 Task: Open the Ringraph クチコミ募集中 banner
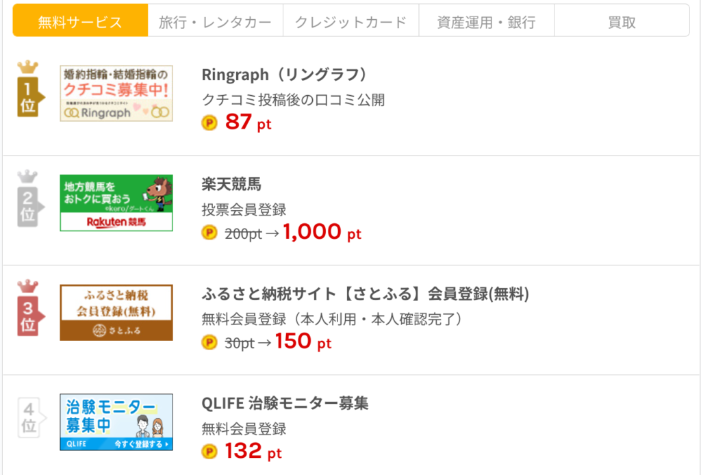pos(116,93)
